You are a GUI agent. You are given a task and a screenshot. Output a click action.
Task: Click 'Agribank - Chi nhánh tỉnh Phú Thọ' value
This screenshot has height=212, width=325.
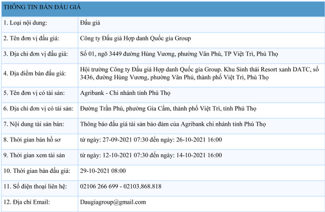(125, 93)
